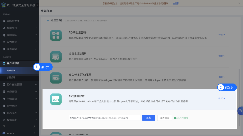
Task: Click the download URL input field
Action: (x=104, y=118)
